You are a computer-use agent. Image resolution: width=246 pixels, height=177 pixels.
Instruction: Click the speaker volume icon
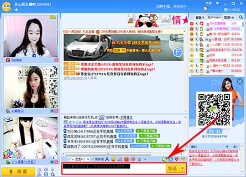coord(46,169)
